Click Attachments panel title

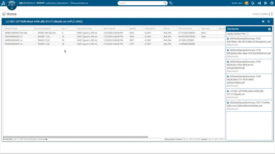click(x=233, y=29)
